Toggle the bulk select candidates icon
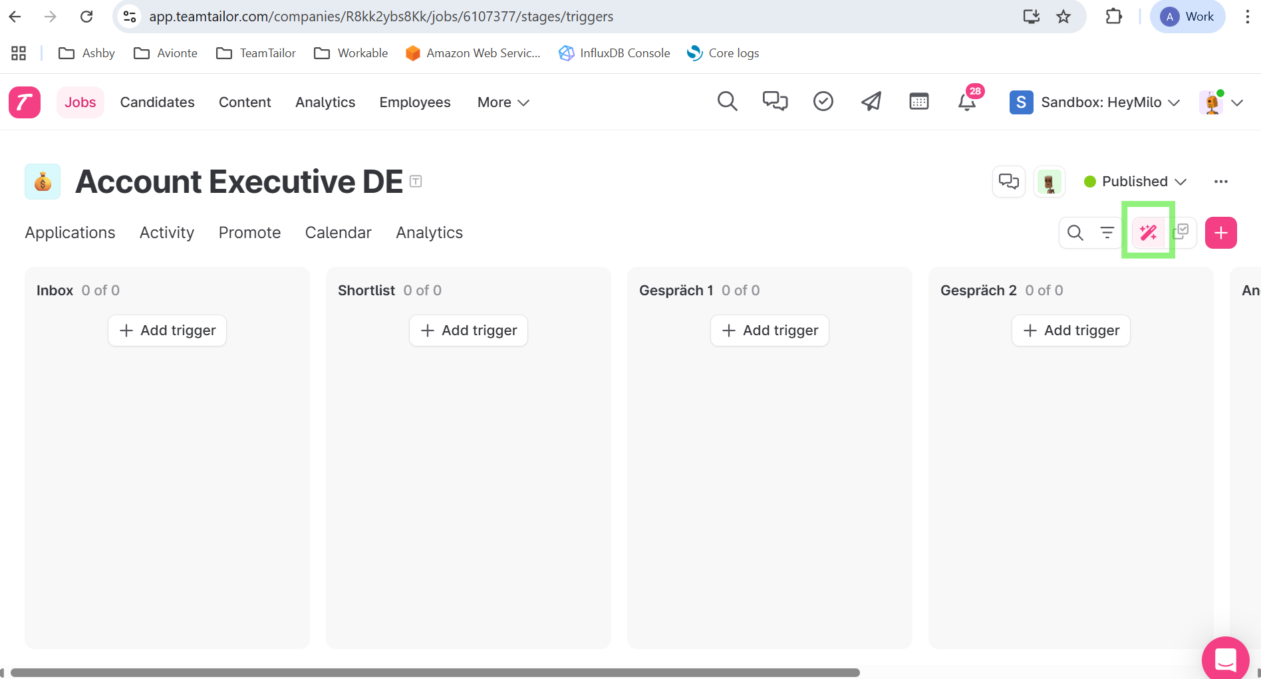 1181,233
